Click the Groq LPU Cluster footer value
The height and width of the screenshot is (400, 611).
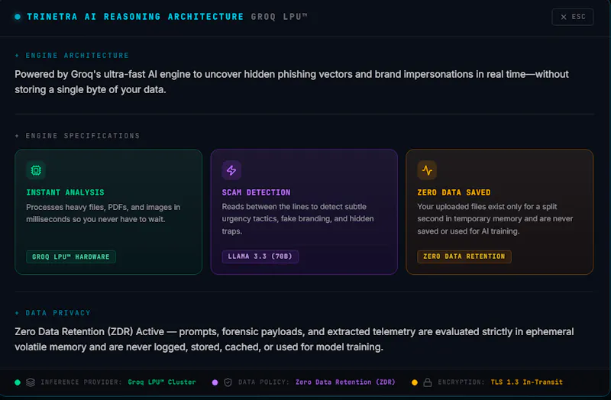(162, 382)
